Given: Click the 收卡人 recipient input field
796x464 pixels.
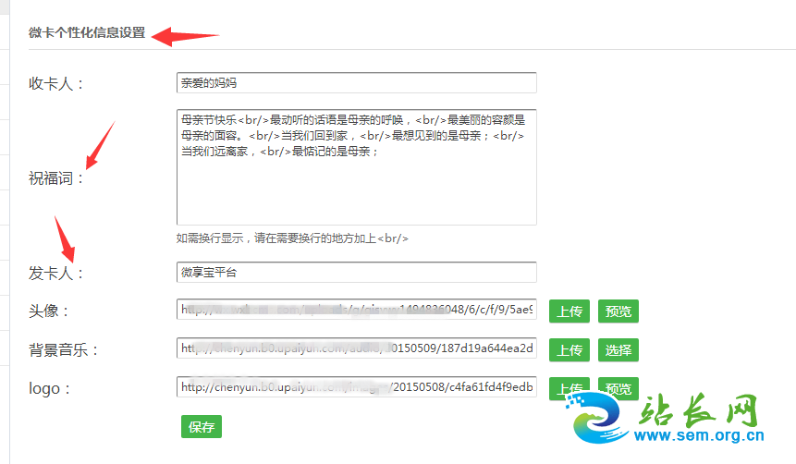Looking at the screenshot, I should pyautogui.click(x=356, y=83).
